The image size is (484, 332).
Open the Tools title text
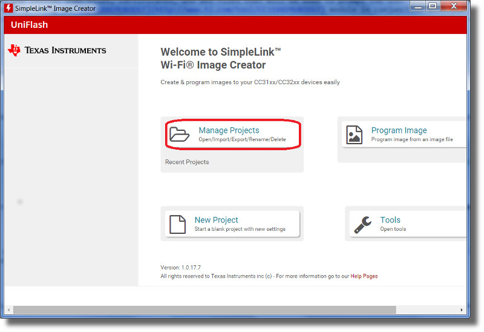click(x=390, y=220)
